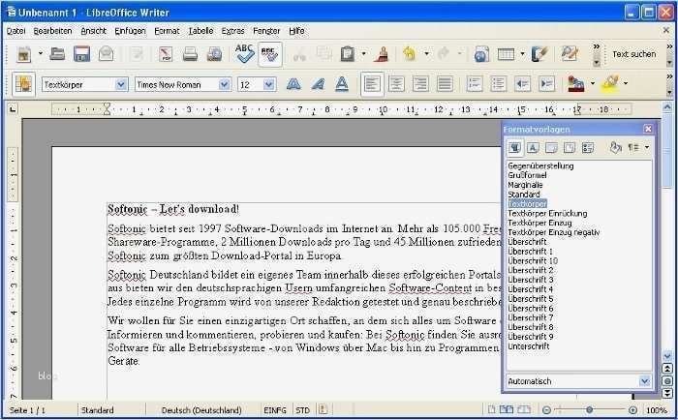
Task: Click the Paste clipboard icon
Action: 347,54
